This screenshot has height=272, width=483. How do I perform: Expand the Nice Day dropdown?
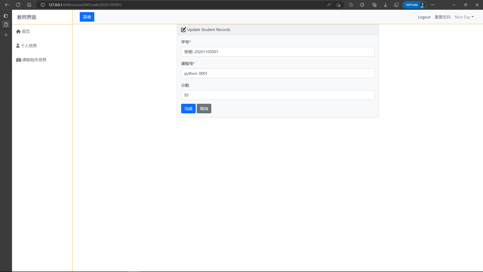(464, 17)
